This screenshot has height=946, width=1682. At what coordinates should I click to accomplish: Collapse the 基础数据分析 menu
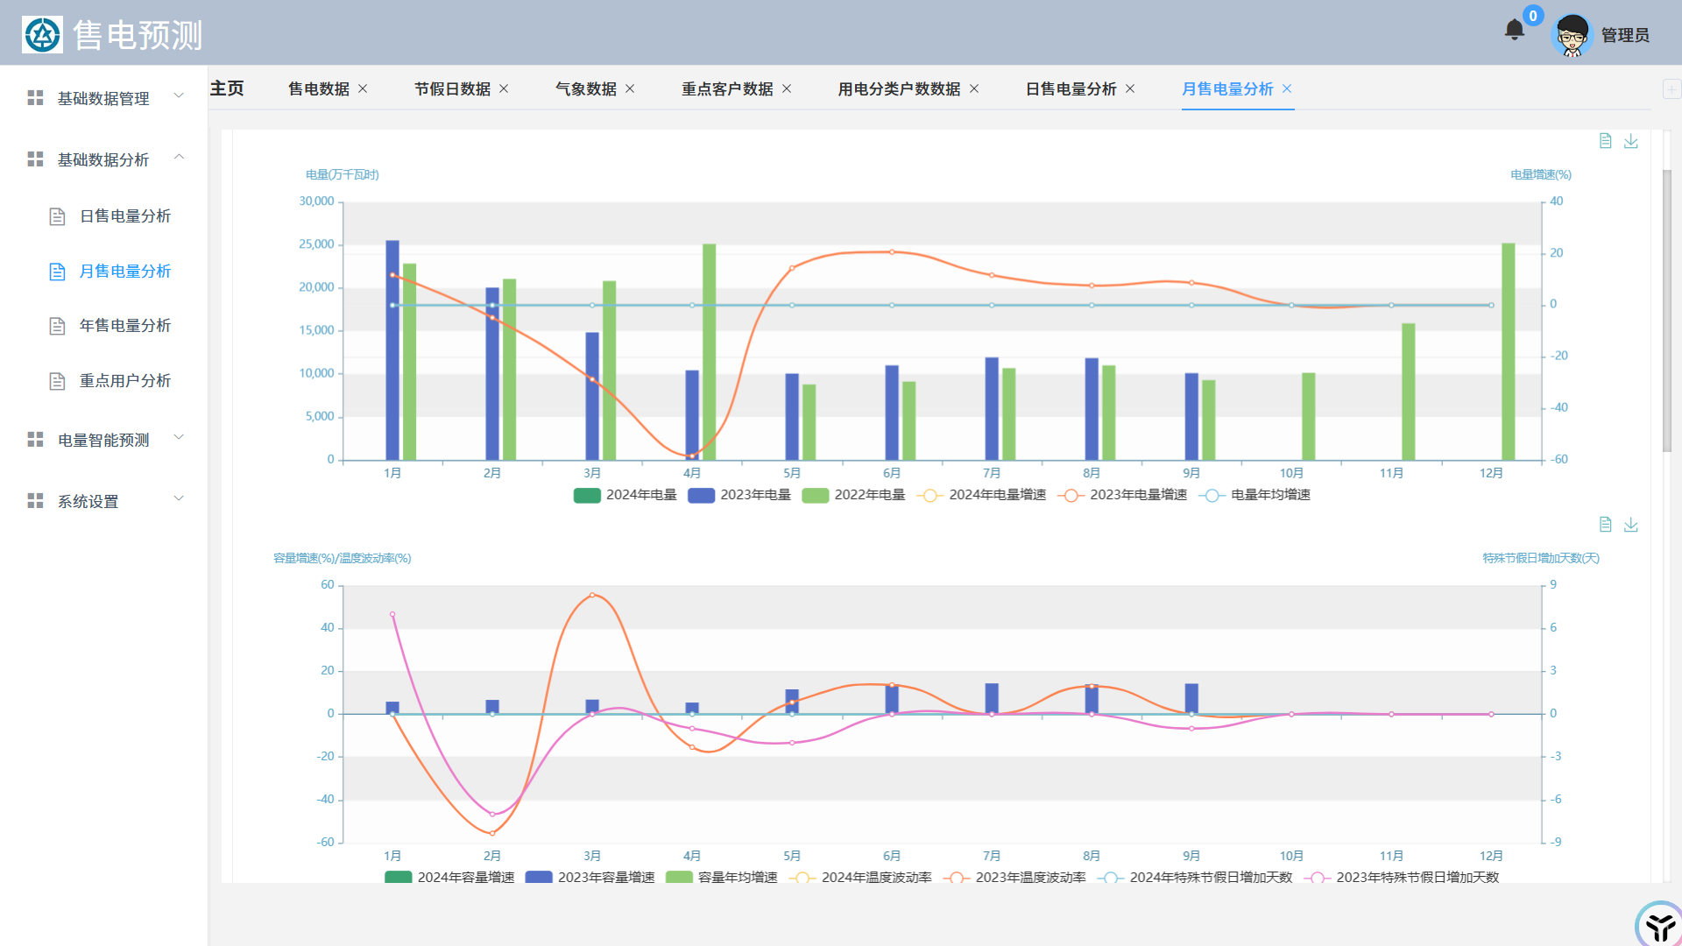click(x=103, y=159)
